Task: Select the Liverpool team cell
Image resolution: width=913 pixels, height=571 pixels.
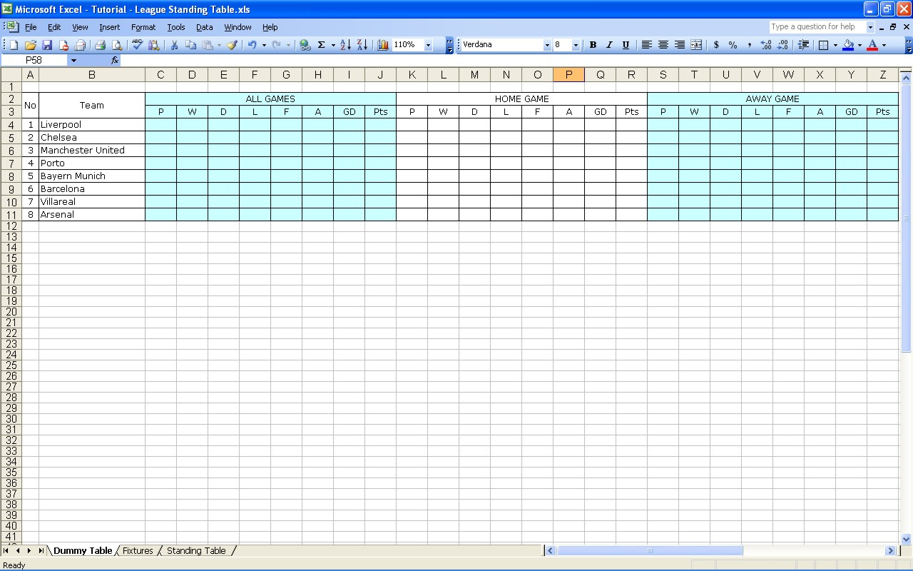Action: [92, 125]
